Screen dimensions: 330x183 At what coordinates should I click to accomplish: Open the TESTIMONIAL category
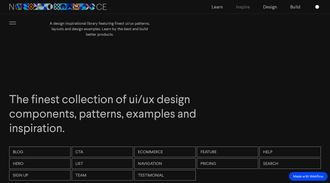coord(165,175)
